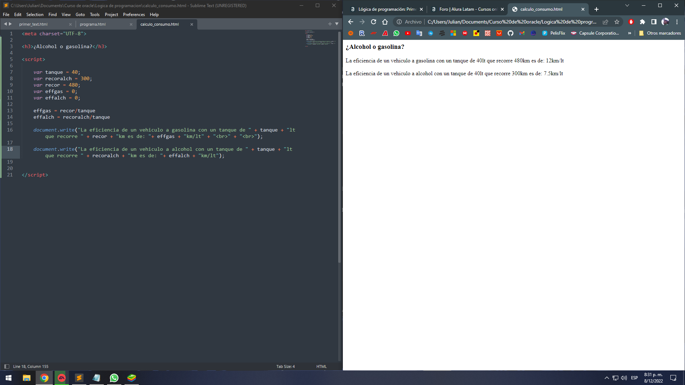Reload the calculo_consumo.html page
The width and height of the screenshot is (685, 385).
pyautogui.click(x=374, y=22)
